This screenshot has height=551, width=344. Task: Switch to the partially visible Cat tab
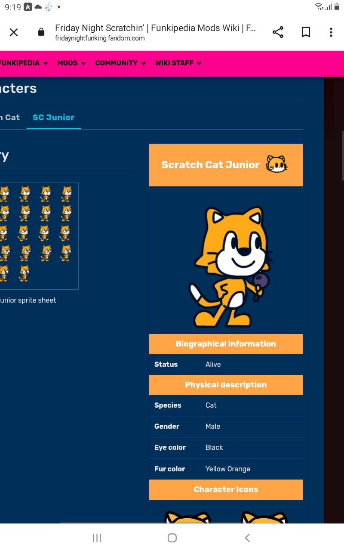(10, 118)
